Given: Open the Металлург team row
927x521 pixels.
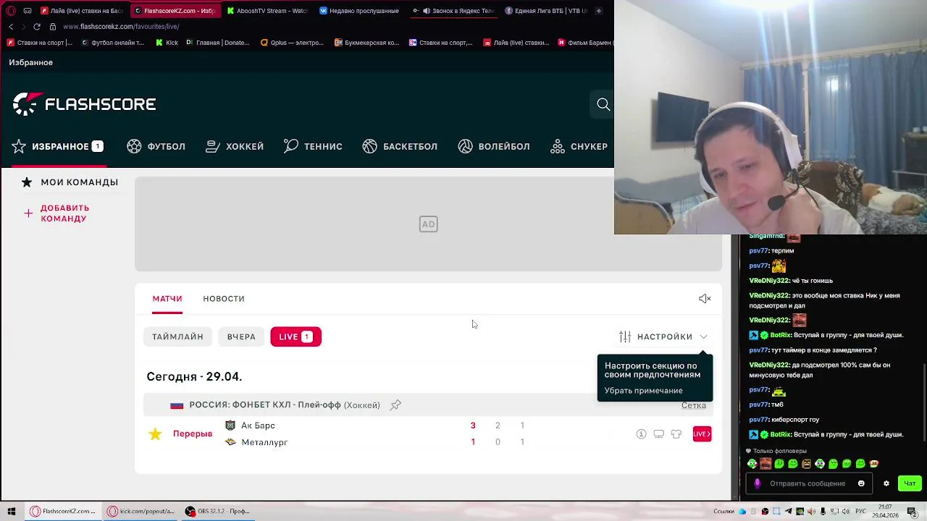Looking at the screenshot, I should [x=256, y=442].
